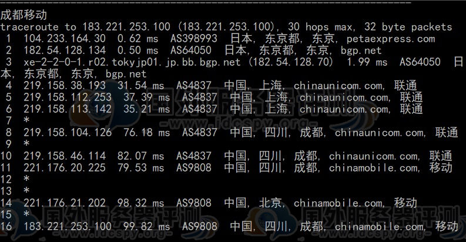This screenshot has width=466, height=242.
Task: Select the heading text 成都移动
Action: pyautogui.click(x=24, y=15)
